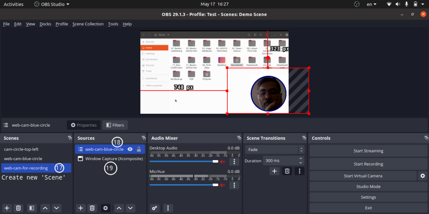Move source up arrow in Sources panel
Screen dimensions: 429x214
[119, 208]
